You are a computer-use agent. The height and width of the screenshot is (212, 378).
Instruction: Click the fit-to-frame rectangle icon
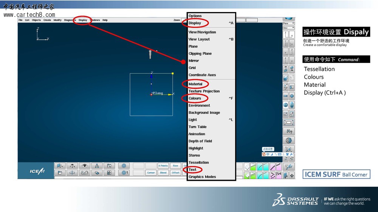pos(289,123)
